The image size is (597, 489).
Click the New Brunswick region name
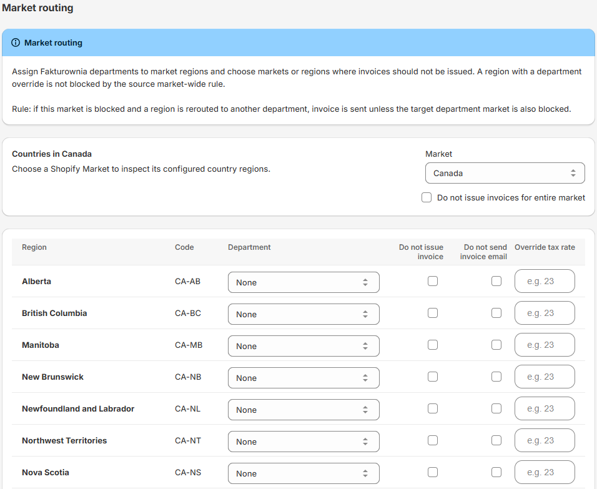(52, 377)
